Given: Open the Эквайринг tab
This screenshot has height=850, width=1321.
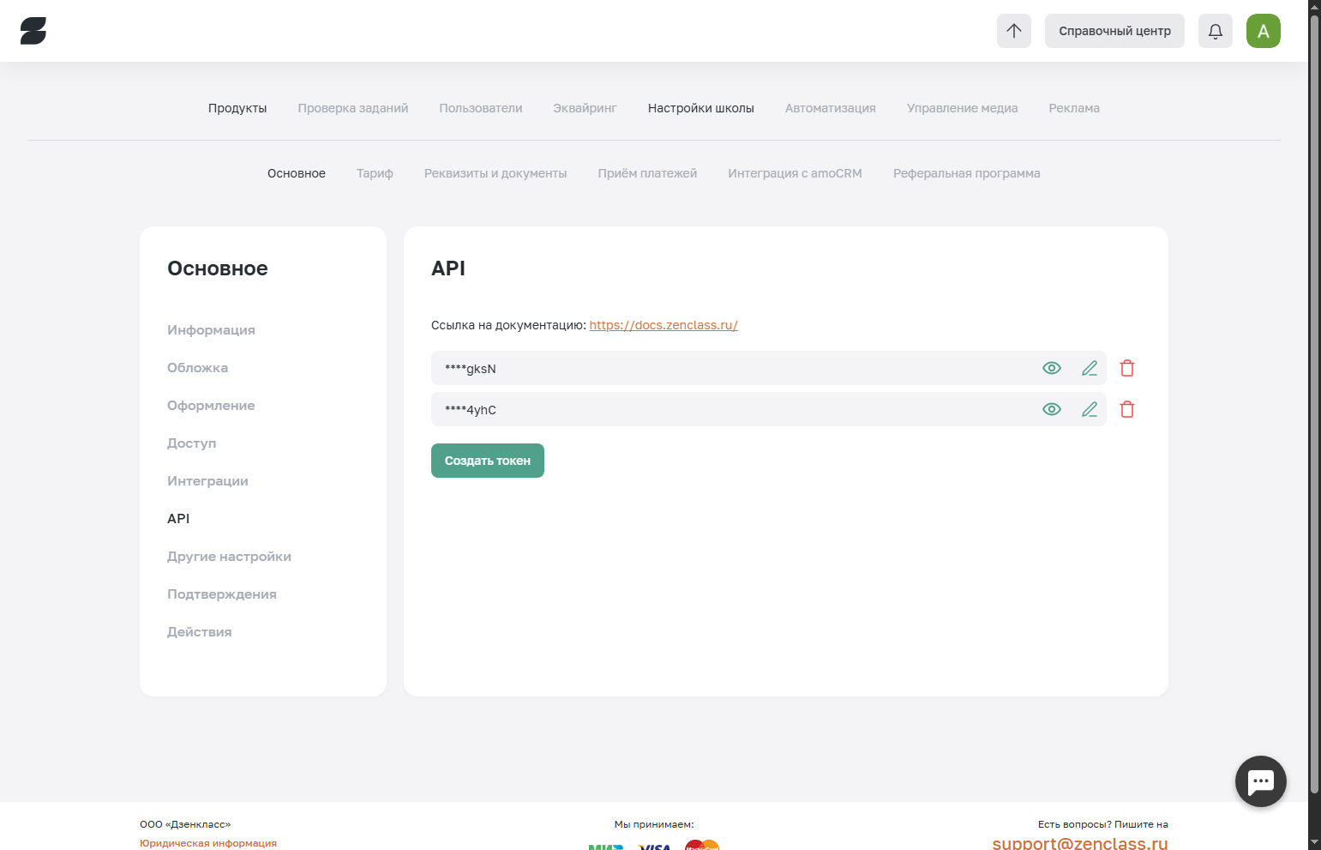Looking at the screenshot, I should (585, 108).
